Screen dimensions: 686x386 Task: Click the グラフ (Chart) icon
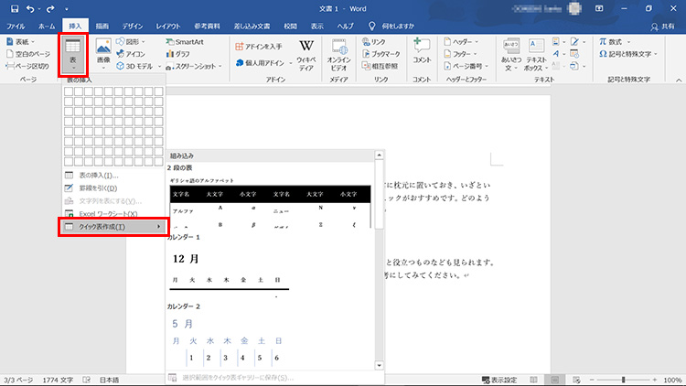tap(177, 54)
